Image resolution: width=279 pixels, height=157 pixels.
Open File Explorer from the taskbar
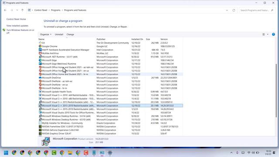click(70, 153)
